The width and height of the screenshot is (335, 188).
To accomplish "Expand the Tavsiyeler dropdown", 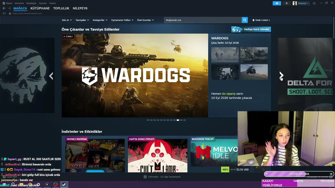I will tap(82, 20).
